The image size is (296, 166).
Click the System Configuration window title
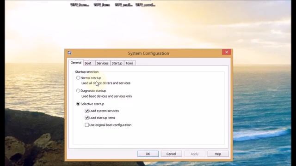pyautogui.click(x=148, y=53)
